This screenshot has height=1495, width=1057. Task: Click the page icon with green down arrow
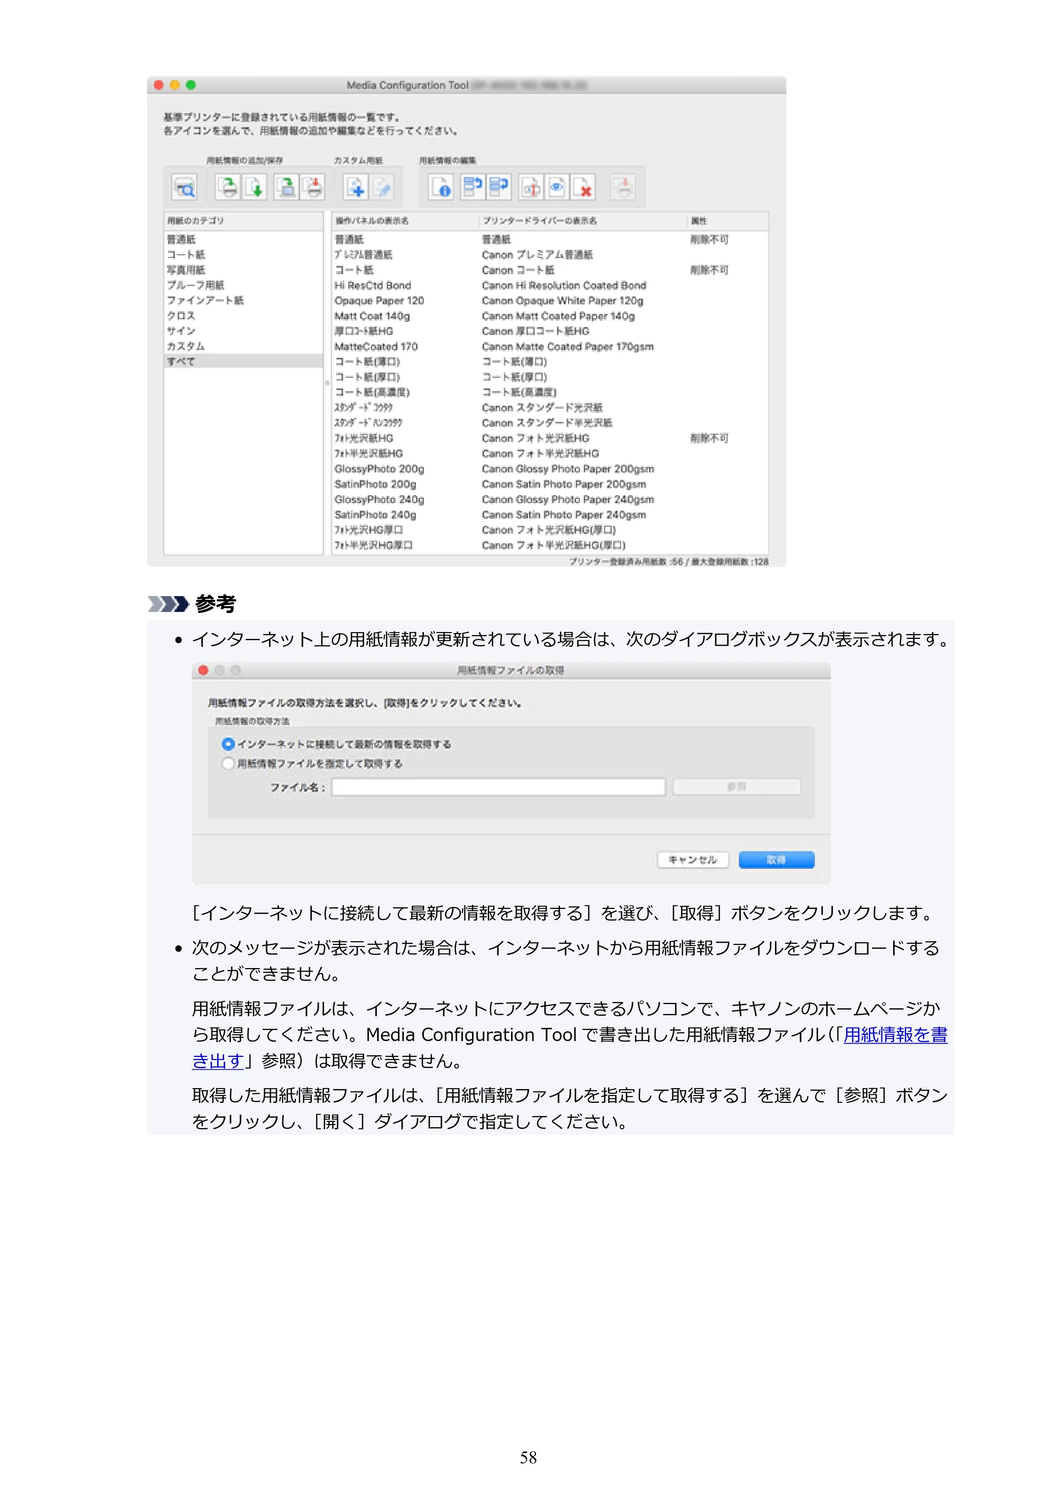(254, 188)
